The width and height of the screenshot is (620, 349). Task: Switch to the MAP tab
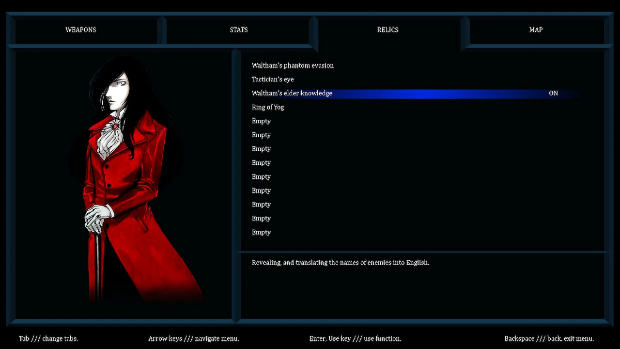536,30
